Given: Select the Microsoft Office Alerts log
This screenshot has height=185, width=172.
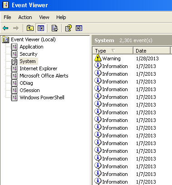Looking at the screenshot, I should (44, 76).
